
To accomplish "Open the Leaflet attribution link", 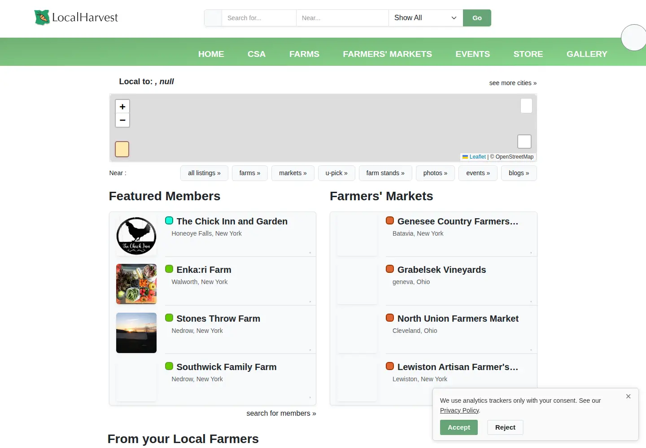I will [x=474, y=157].
